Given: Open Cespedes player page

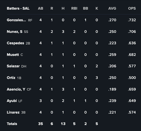Looking at the screenshot, I should 16,43.
